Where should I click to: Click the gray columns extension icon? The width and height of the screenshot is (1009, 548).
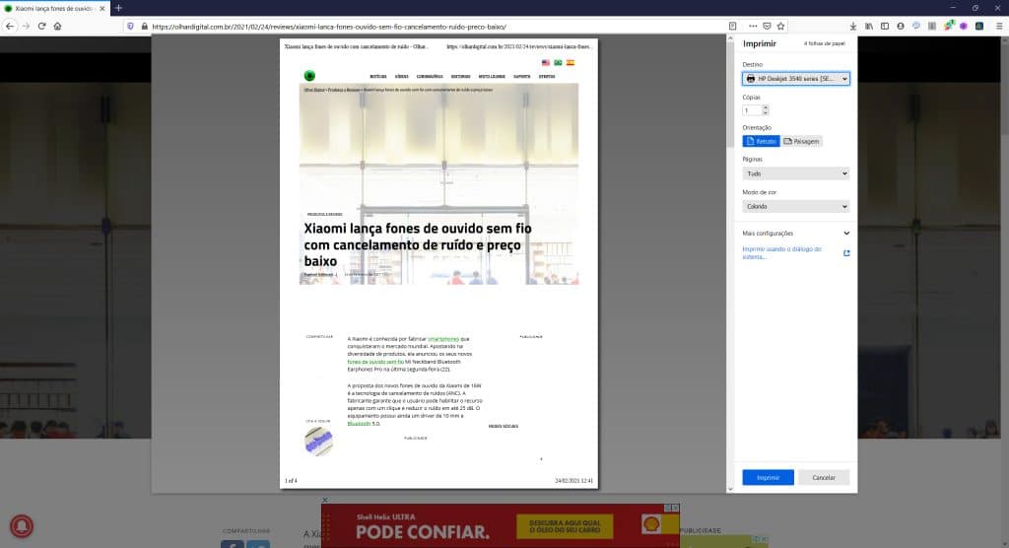pos(932,27)
